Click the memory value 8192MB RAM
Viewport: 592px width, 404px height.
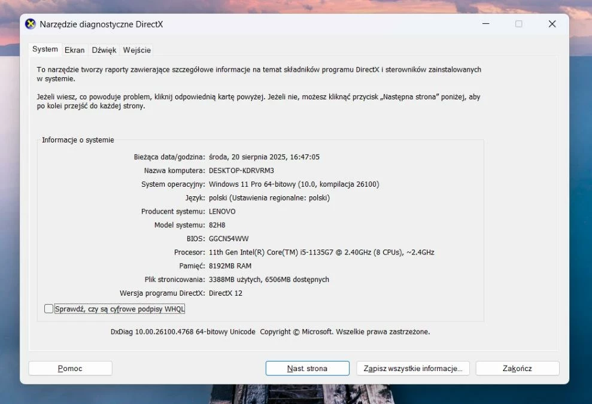[x=230, y=266]
